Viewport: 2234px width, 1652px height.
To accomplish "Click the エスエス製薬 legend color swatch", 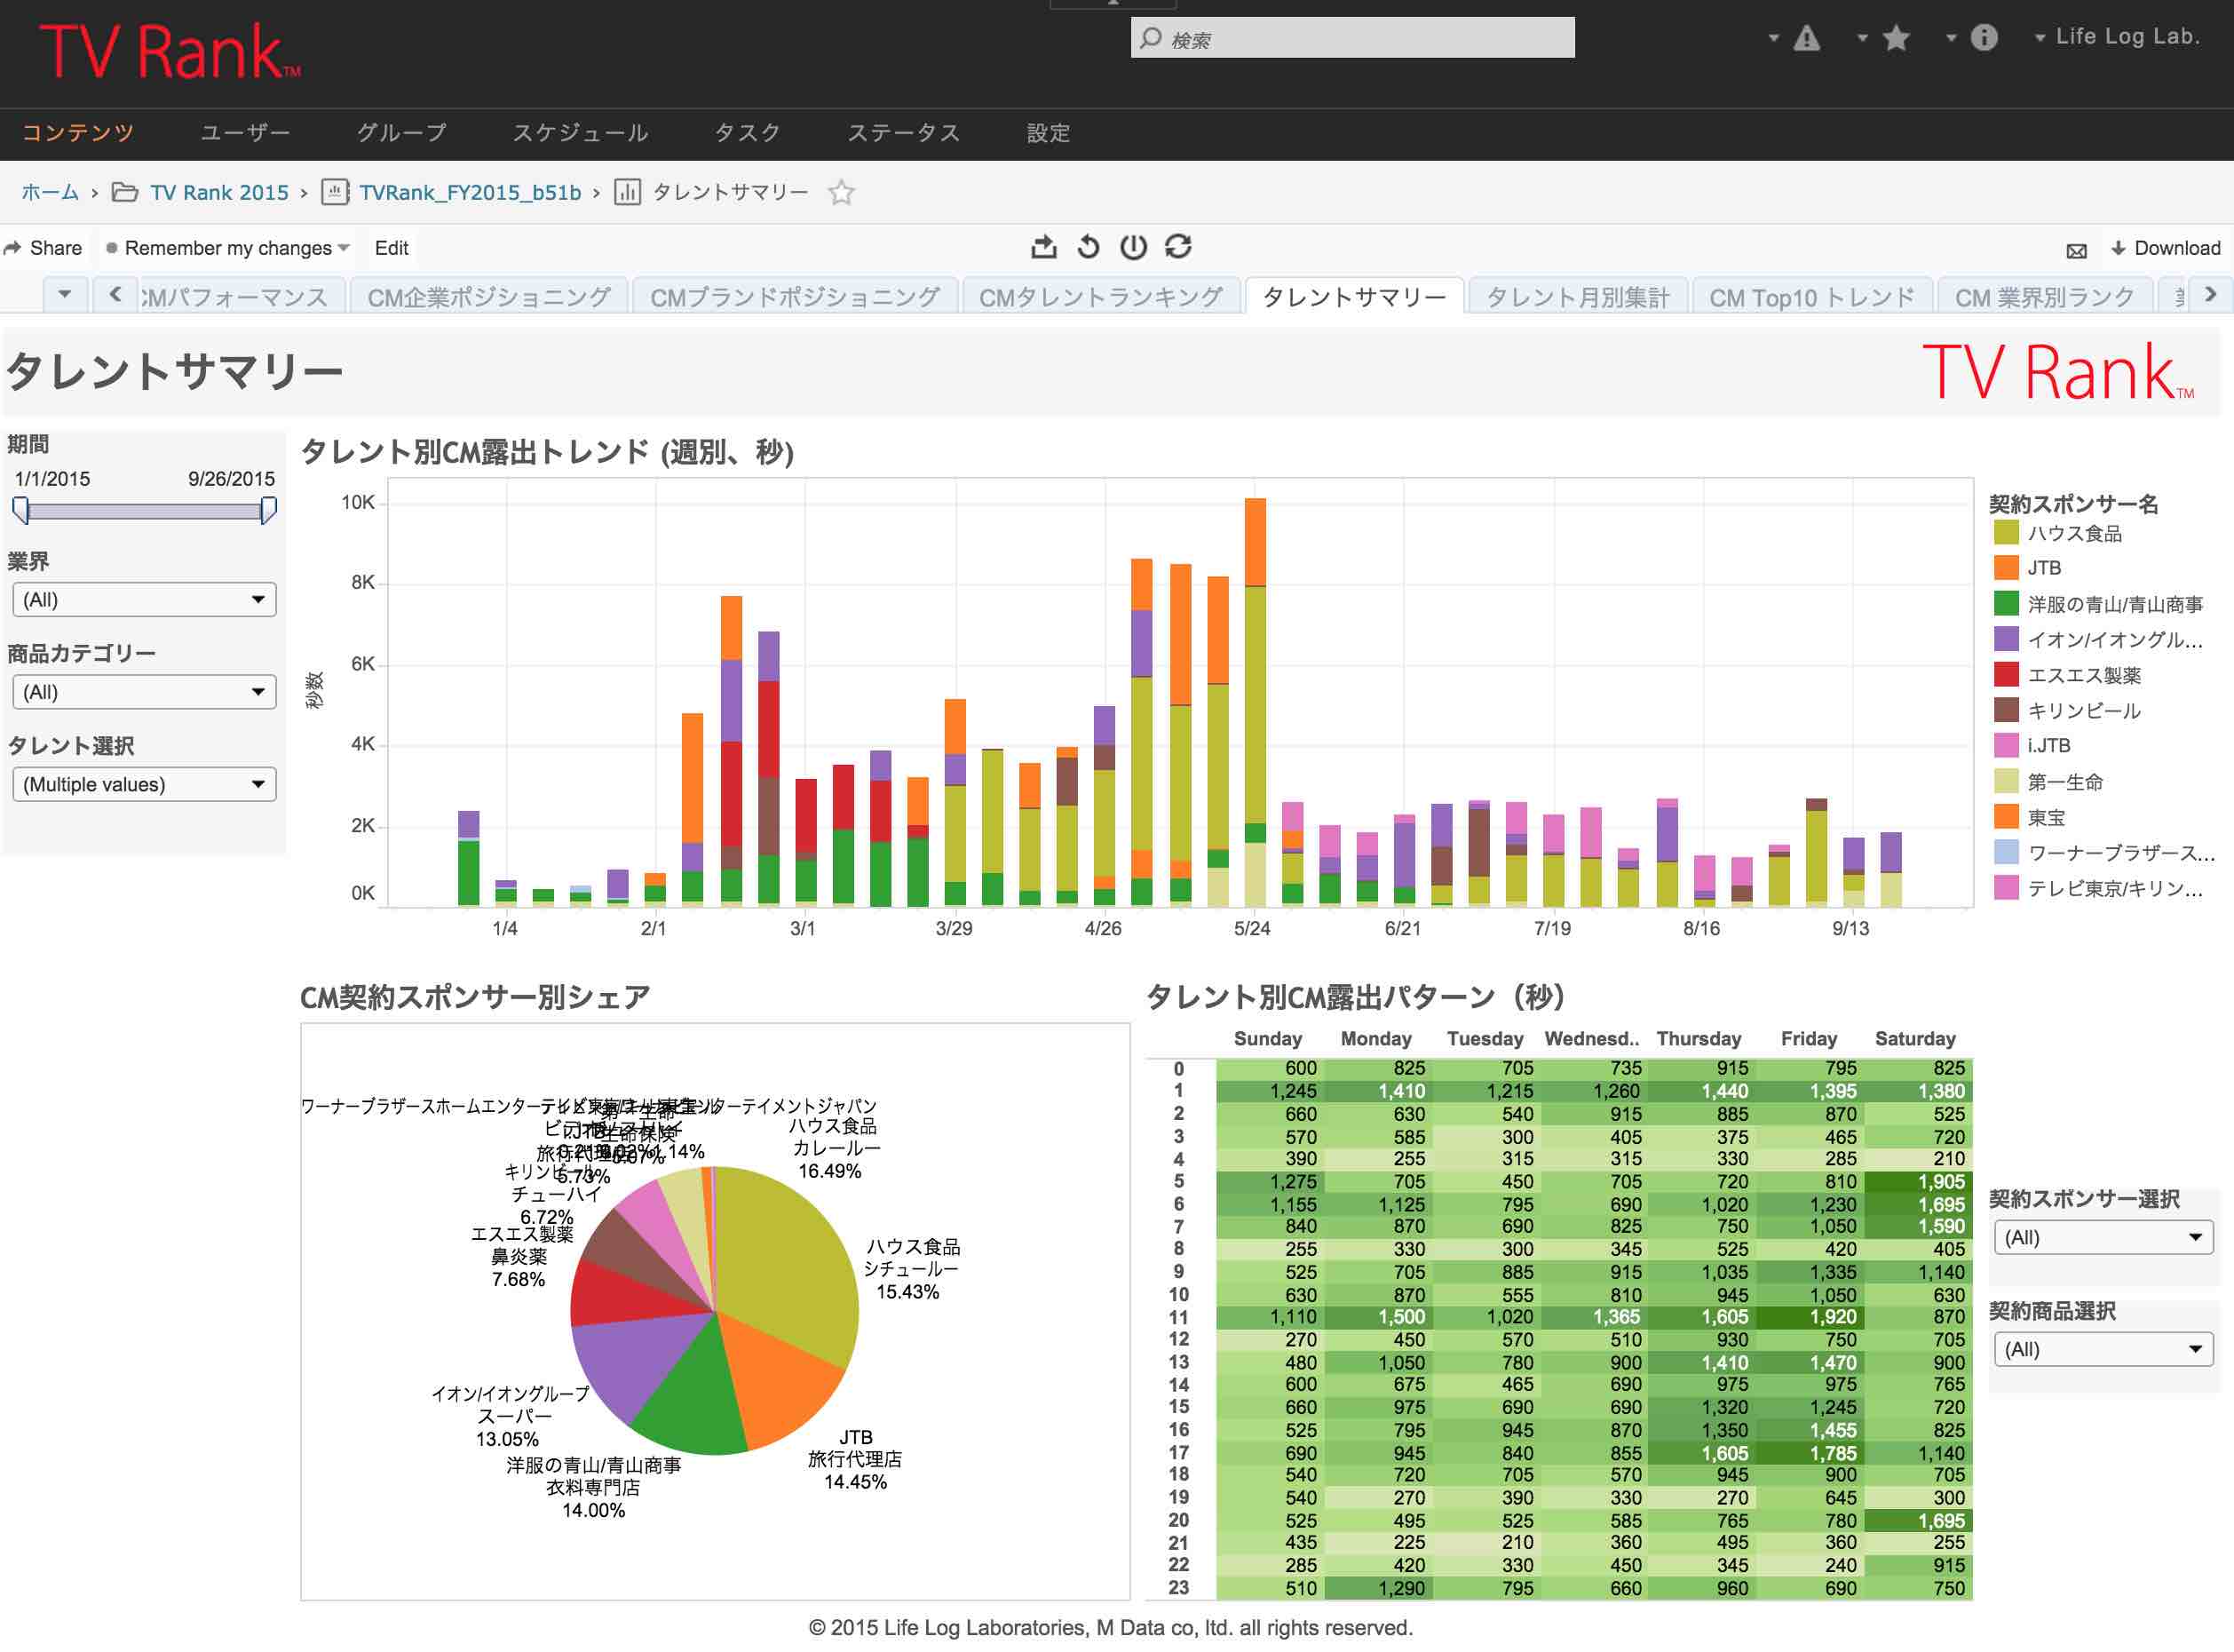I will (2005, 674).
